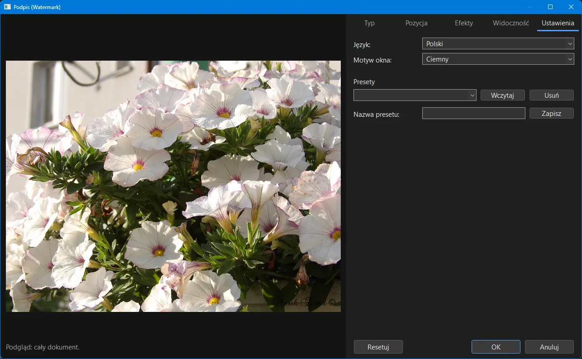Close the Podpis (Watermark) window
582x359 pixels.
pyautogui.click(x=571, y=7)
